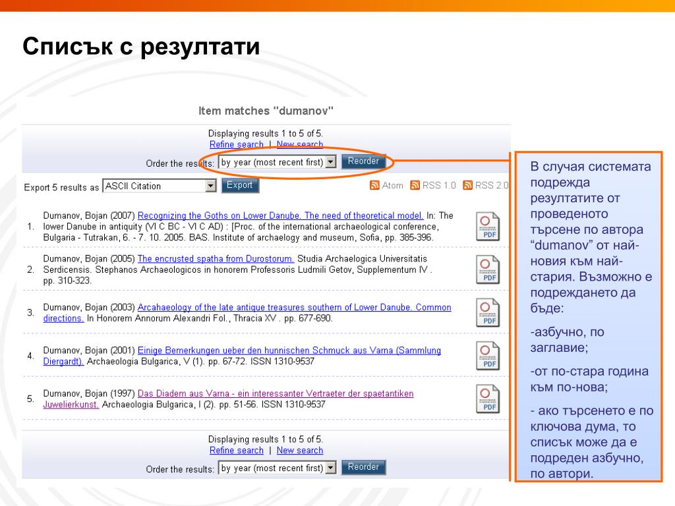The height and width of the screenshot is (506, 675).
Task: Click the Atom feed icon
Action: click(374, 185)
